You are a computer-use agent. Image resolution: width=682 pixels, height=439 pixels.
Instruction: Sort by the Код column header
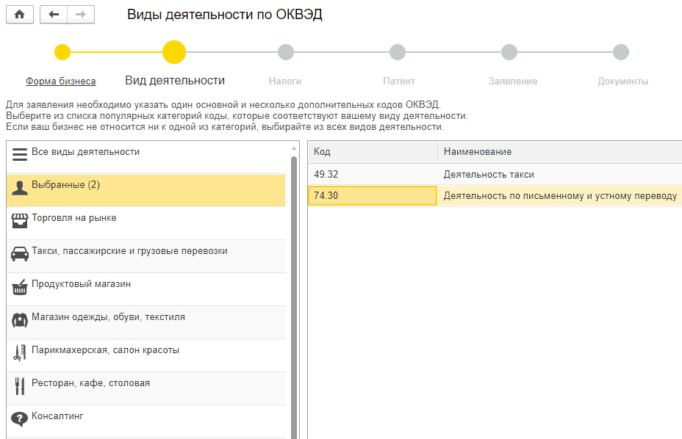tap(372, 152)
